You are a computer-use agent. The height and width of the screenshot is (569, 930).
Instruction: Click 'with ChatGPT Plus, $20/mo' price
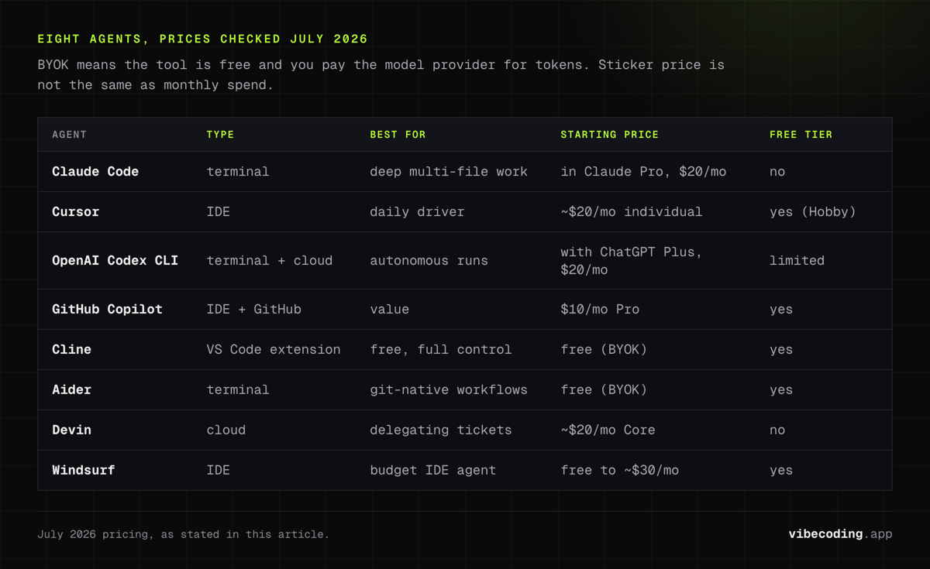point(632,261)
